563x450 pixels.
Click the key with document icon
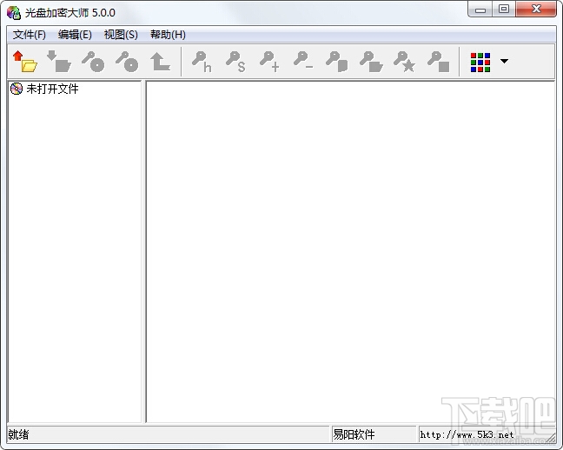pos(337,62)
